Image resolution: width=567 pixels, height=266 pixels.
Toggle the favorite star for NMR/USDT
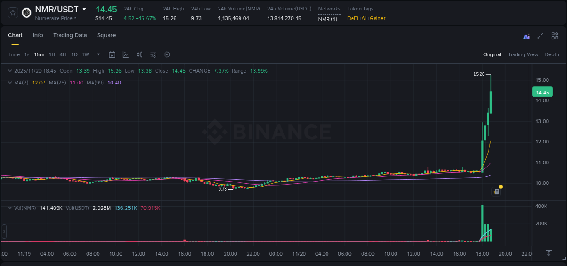click(x=12, y=12)
